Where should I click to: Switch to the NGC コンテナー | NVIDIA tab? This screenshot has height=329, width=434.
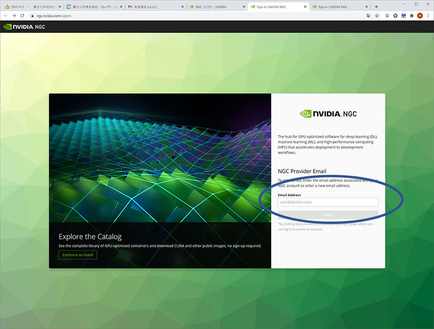pyautogui.click(x=217, y=7)
